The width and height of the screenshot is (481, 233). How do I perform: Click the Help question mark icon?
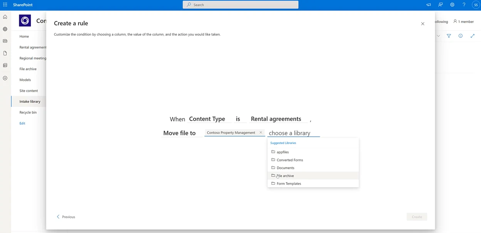coord(464,5)
